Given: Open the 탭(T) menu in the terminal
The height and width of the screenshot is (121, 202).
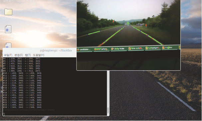Looking at the screenshot, I should (x=28, y=55).
